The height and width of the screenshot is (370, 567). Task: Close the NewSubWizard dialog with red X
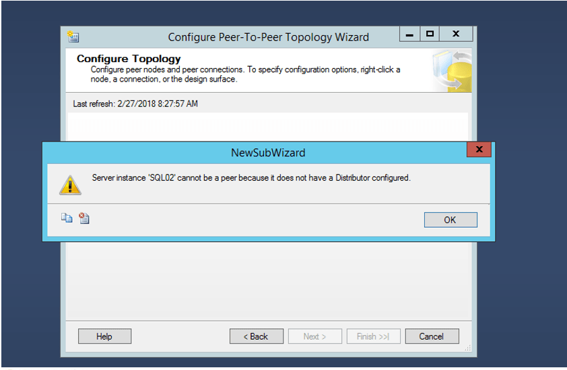pyautogui.click(x=479, y=149)
